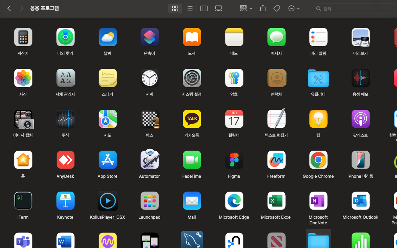This screenshot has height=248, width=397.
Task: Select the Automator app
Action: tap(150, 159)
